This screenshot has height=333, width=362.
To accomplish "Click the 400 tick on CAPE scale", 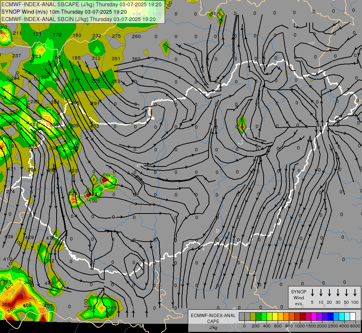I will tap(267, 326).
